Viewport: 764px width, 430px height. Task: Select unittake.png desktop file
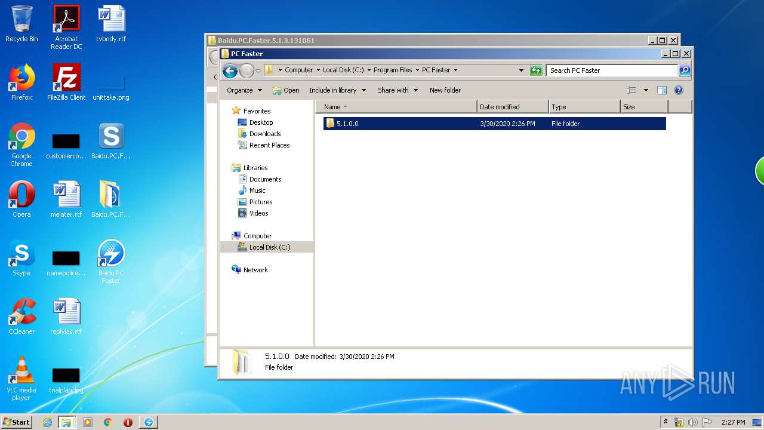click(111, 87)
